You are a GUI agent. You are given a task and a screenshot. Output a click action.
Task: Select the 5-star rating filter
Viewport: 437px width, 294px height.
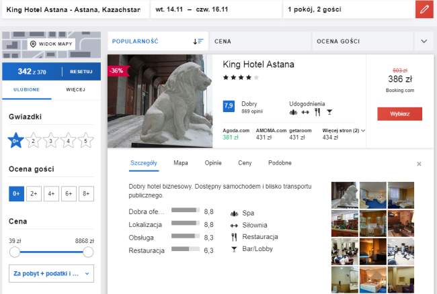(85, 140)
